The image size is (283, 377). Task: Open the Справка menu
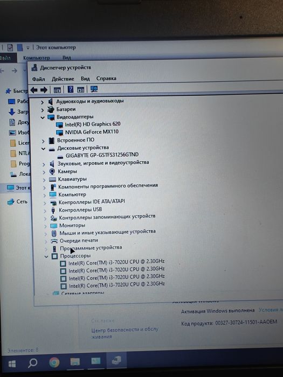pyautogui.click(x=106, y=79)
